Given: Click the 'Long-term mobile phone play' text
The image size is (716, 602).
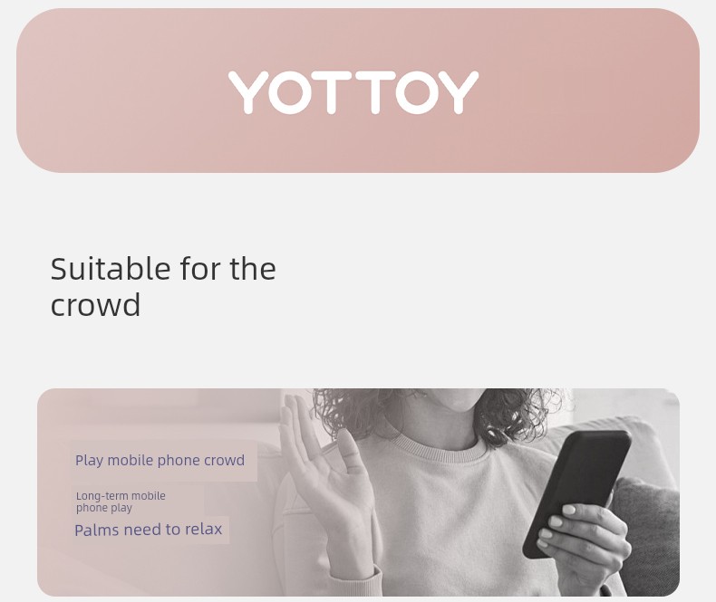Looking at the screenshot, I should point(121,502).
